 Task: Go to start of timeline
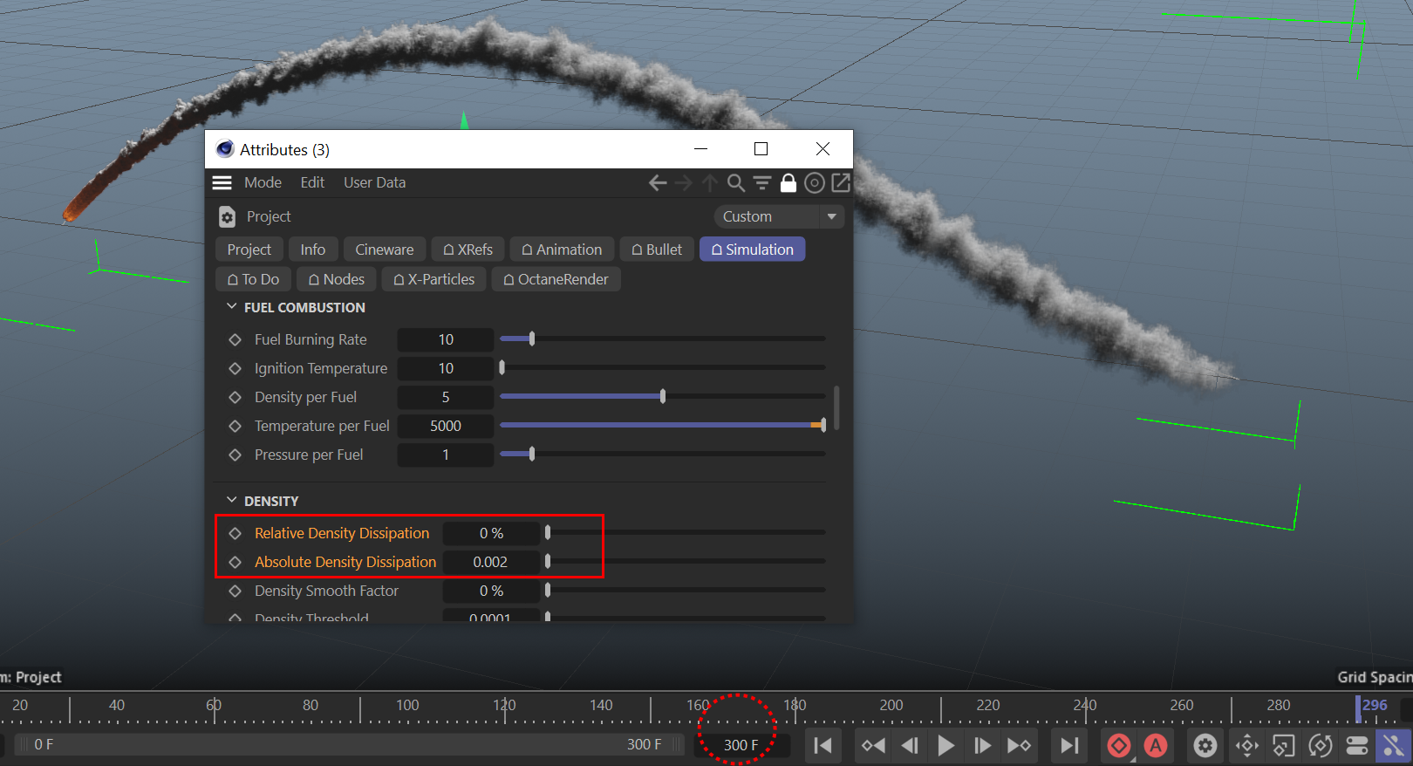[x=823, y=745]
